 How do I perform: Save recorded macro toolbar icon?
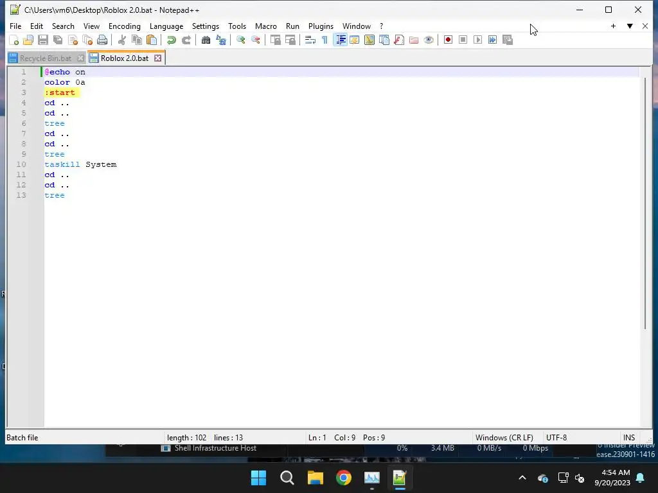pos(508,40)
